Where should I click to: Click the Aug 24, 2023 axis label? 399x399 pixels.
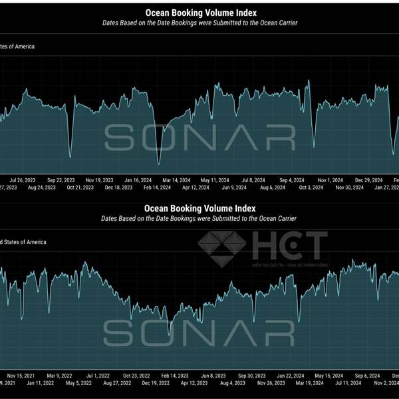(42, 188)
